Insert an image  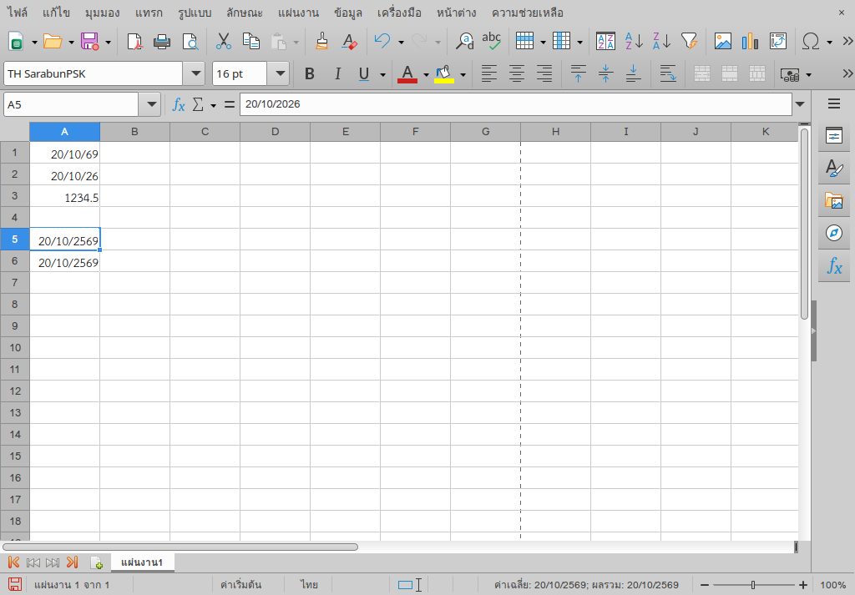pos(723,42)
